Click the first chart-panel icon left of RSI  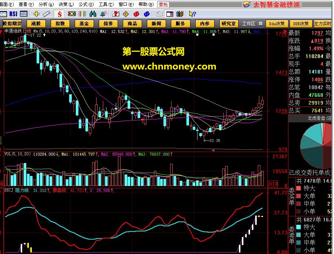[x=3, y=14]
